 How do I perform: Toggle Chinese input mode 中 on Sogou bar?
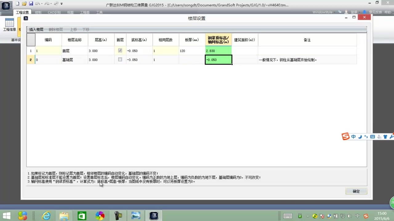[353, 137]
